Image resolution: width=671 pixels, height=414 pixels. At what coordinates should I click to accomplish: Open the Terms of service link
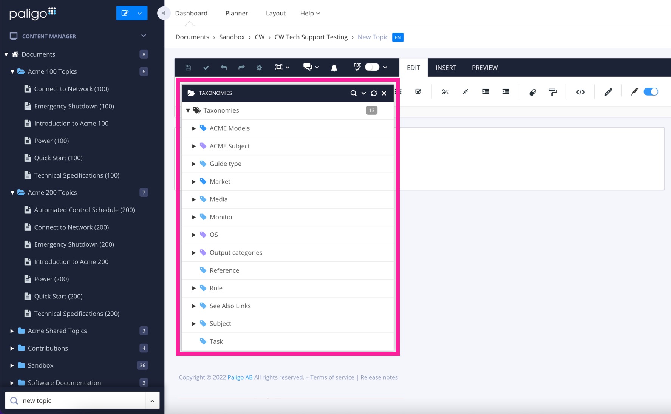(332, 377)
